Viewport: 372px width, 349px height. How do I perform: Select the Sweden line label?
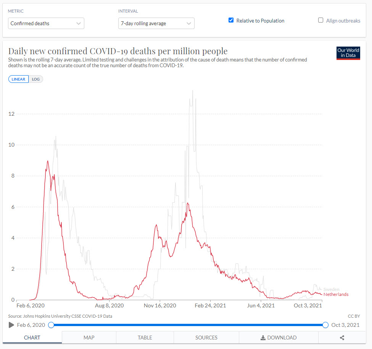pyautogui.click(x=331, y=289)
